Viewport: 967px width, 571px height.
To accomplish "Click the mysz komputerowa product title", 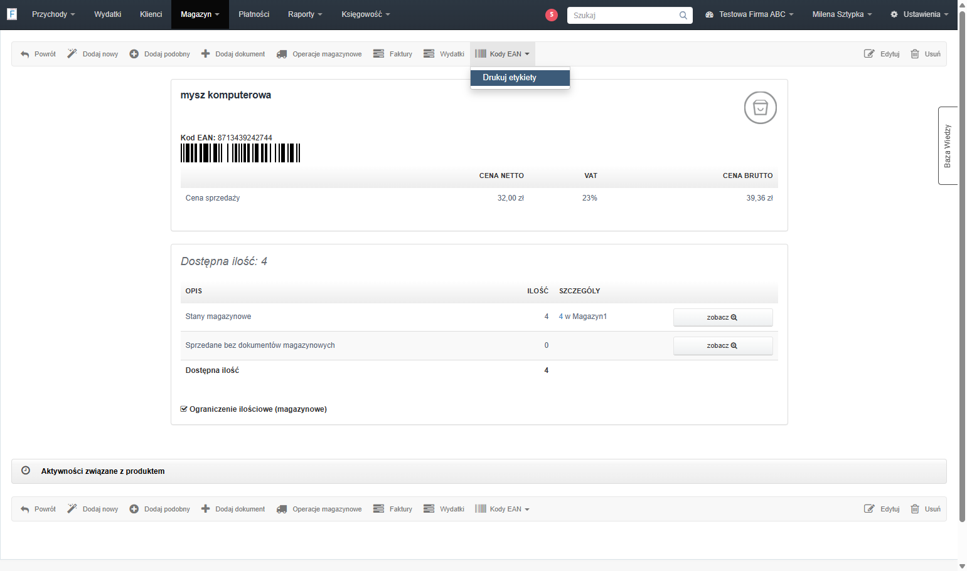I will (x=226, y=95).
